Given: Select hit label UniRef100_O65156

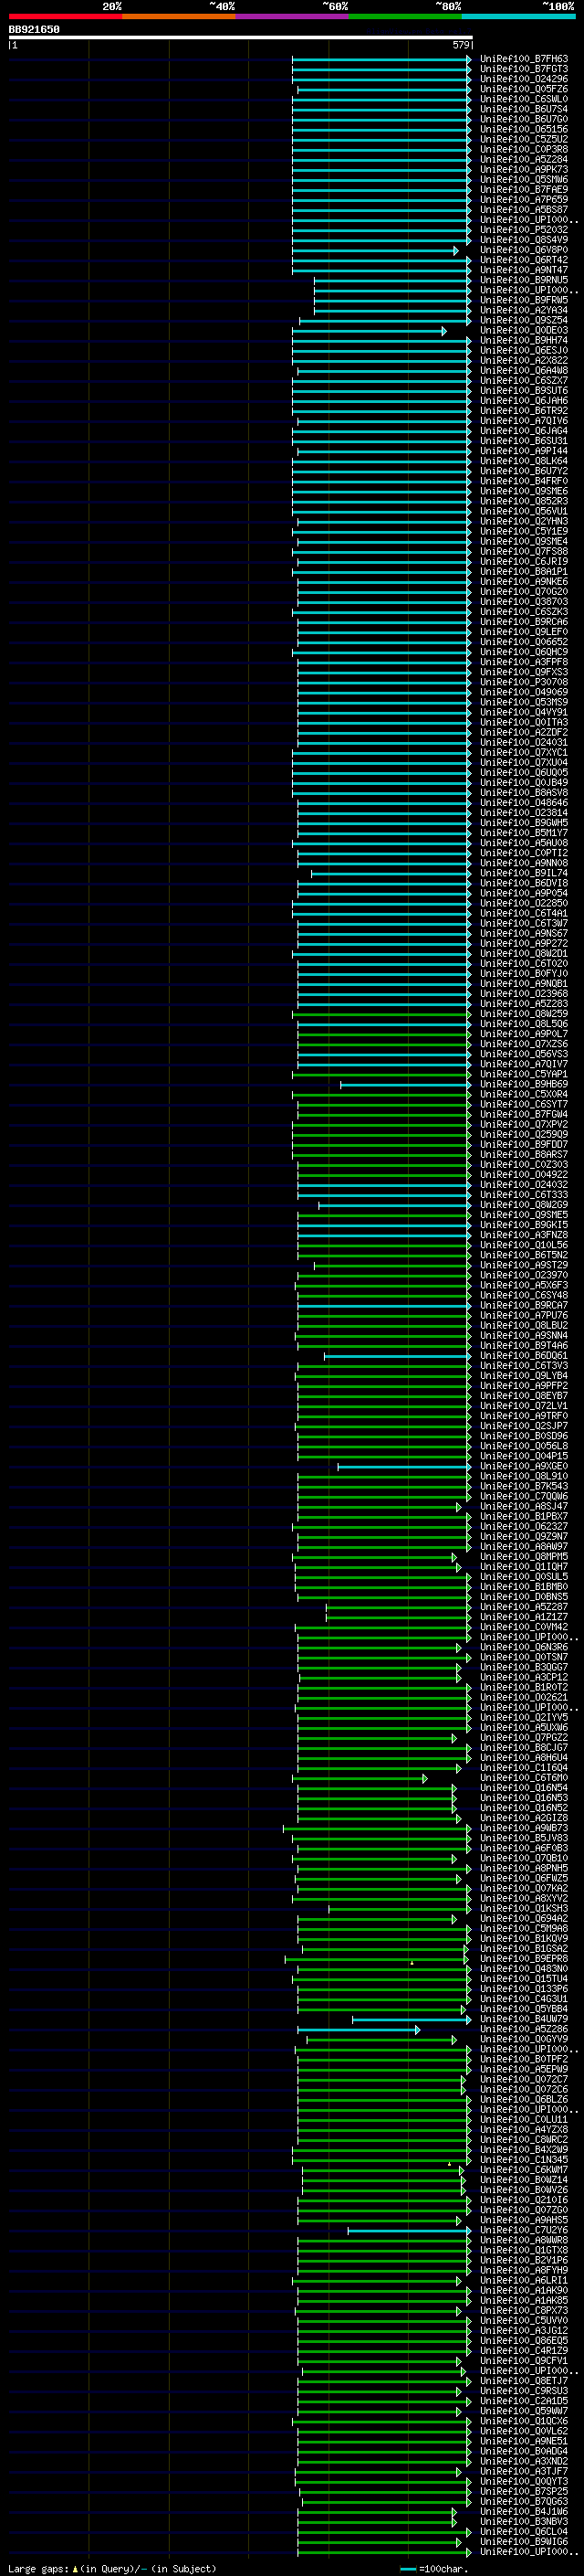Looking at the screenshot, I should coord(524,129).
